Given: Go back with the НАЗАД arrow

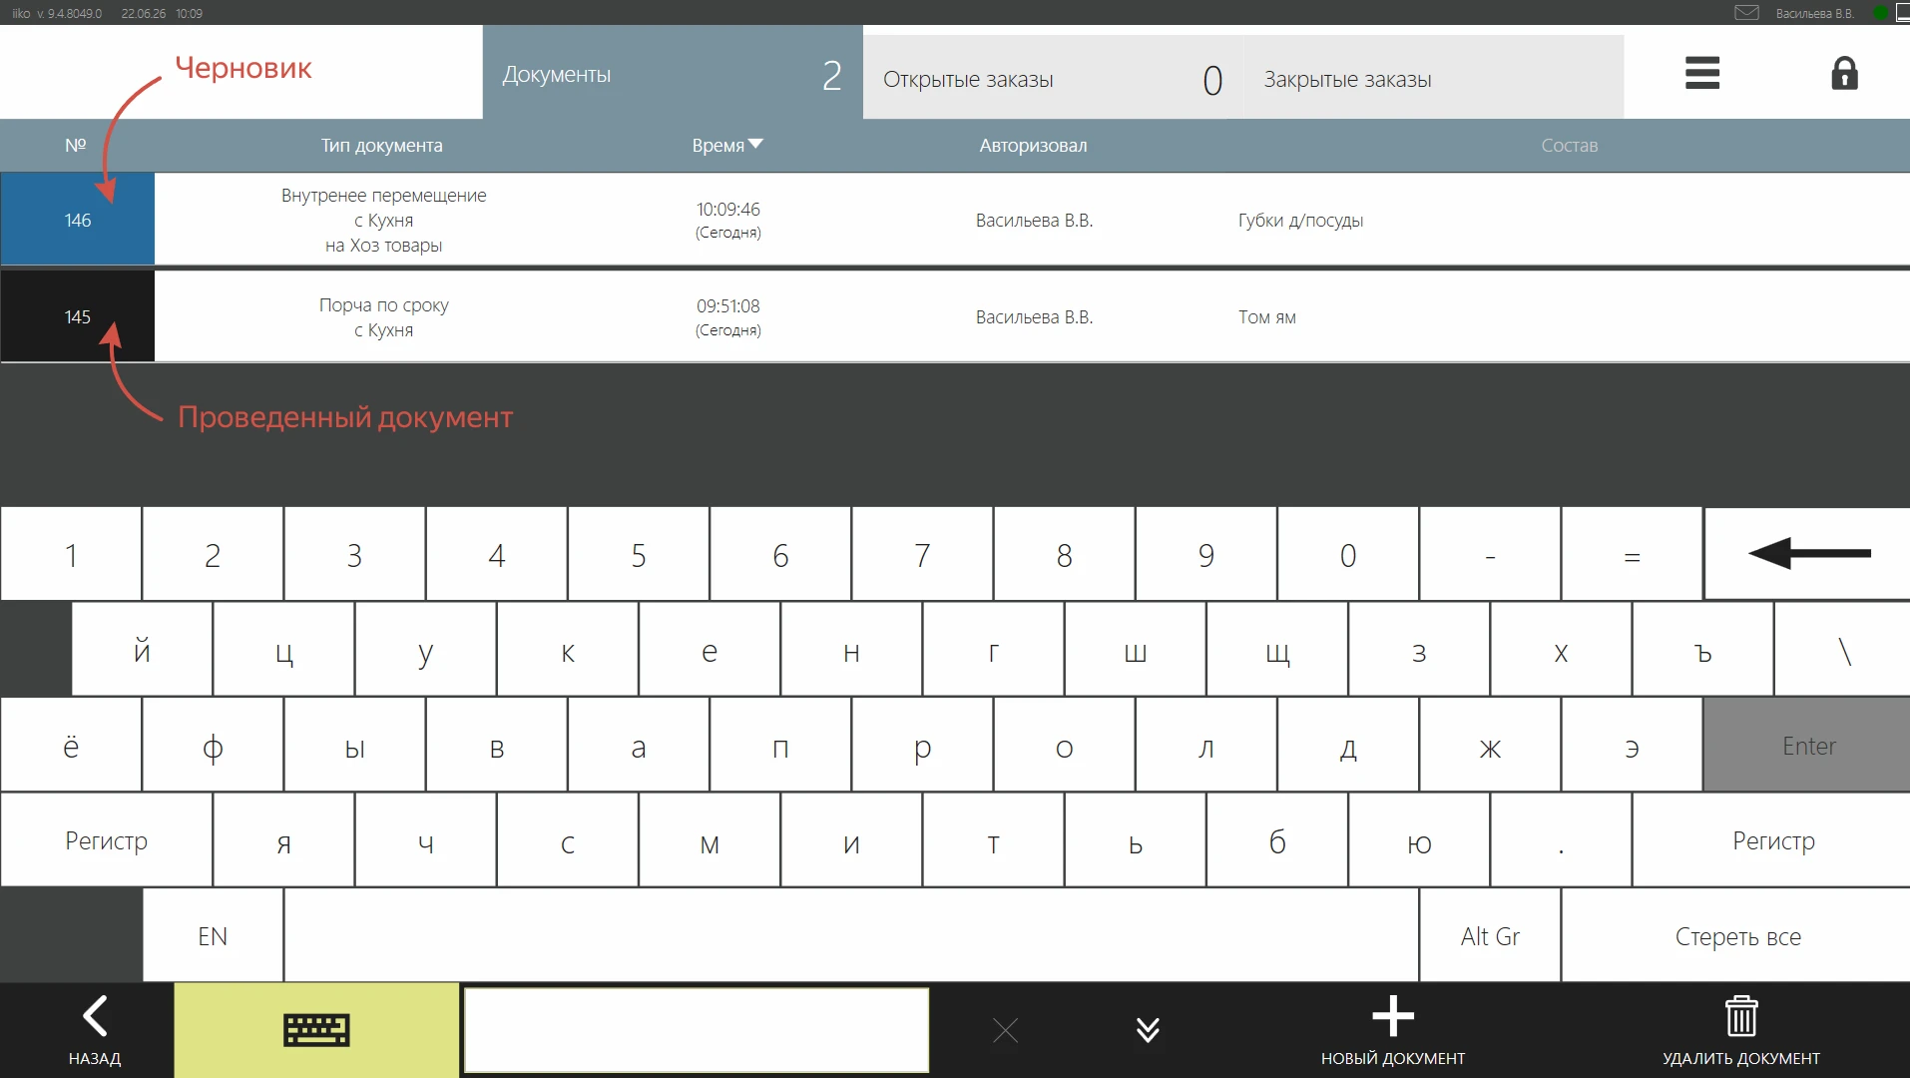Looking at the screenshot, I should [95, 1030].
